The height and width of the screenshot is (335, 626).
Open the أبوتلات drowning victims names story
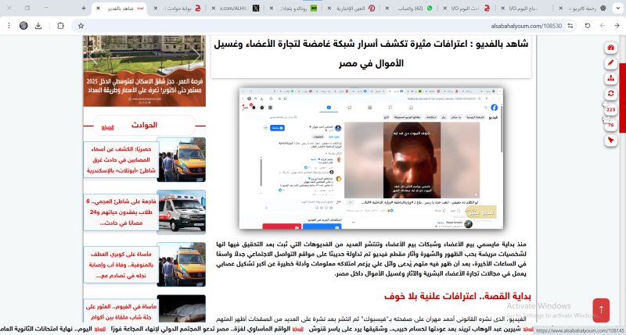pos(121,160)
